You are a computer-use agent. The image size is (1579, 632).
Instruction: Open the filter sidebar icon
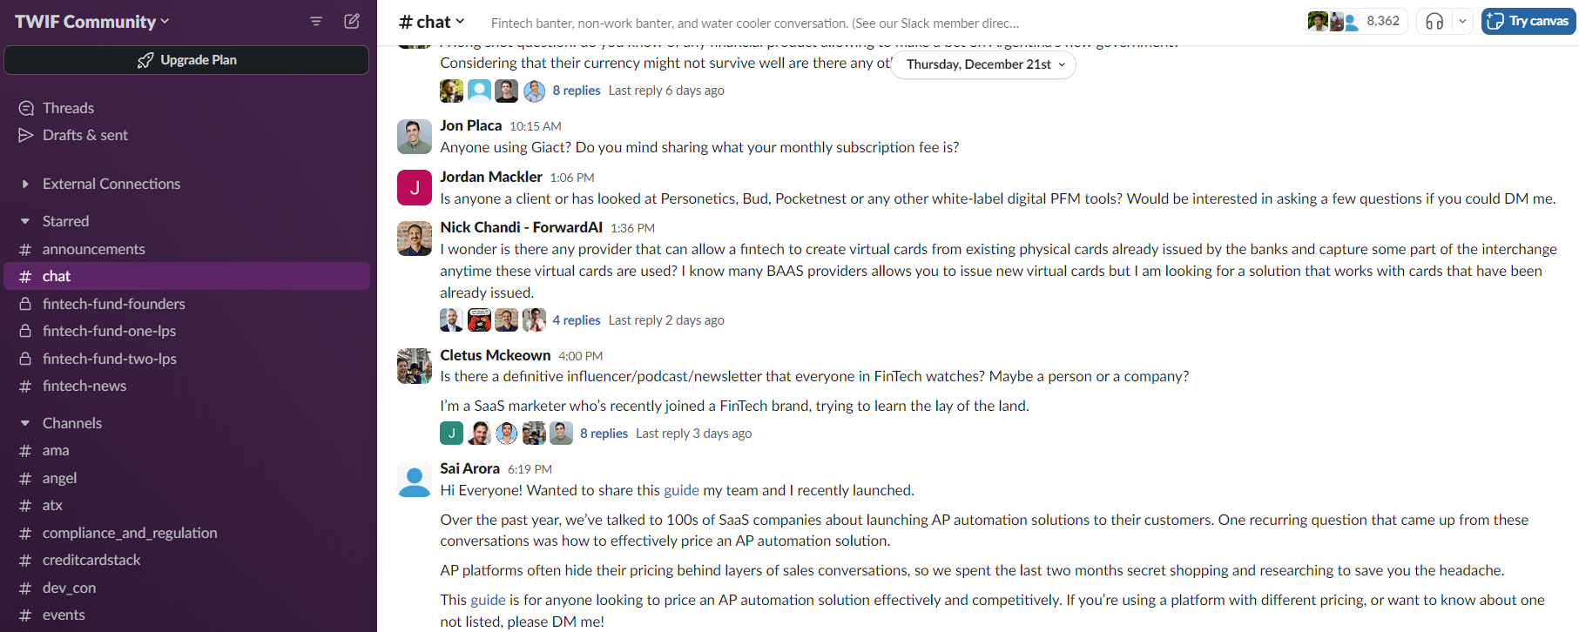click(316, 21)
